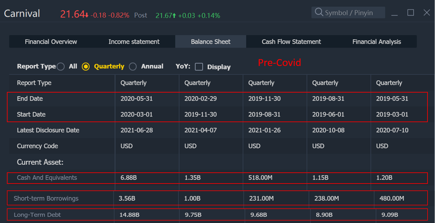Go to the Financial Analysis tab
Screen dimensions: 435x223
(377, 42)
